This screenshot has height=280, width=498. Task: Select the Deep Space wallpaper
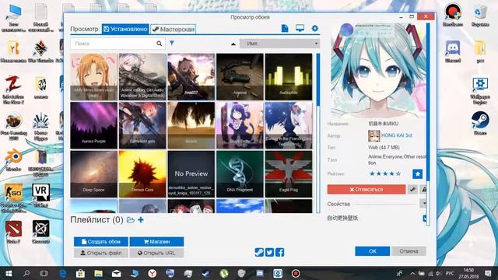pyautogui.click(x=93, y=174)
